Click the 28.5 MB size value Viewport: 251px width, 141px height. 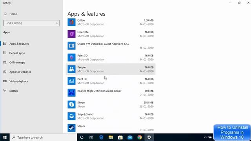tap(149, 103)
